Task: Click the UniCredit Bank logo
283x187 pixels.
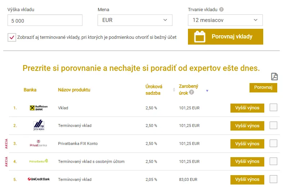Action: pos(39,179)
